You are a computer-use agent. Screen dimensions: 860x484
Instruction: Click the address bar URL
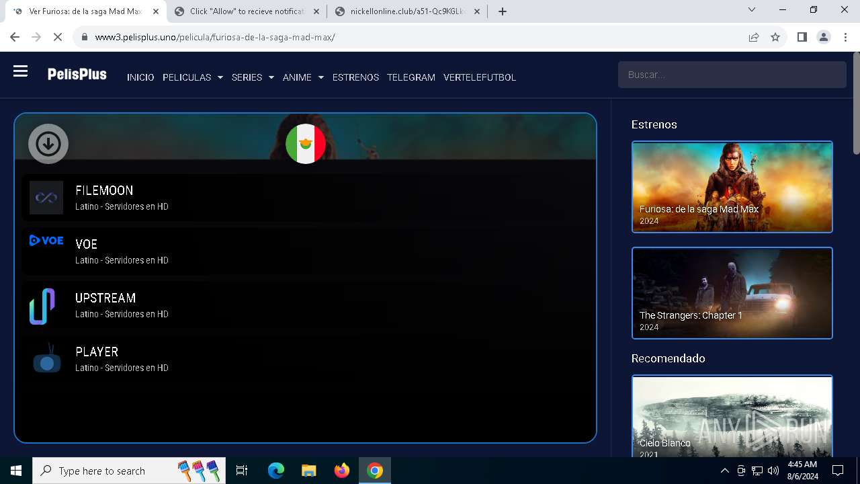pyautogui.click(x=215, y=37)
